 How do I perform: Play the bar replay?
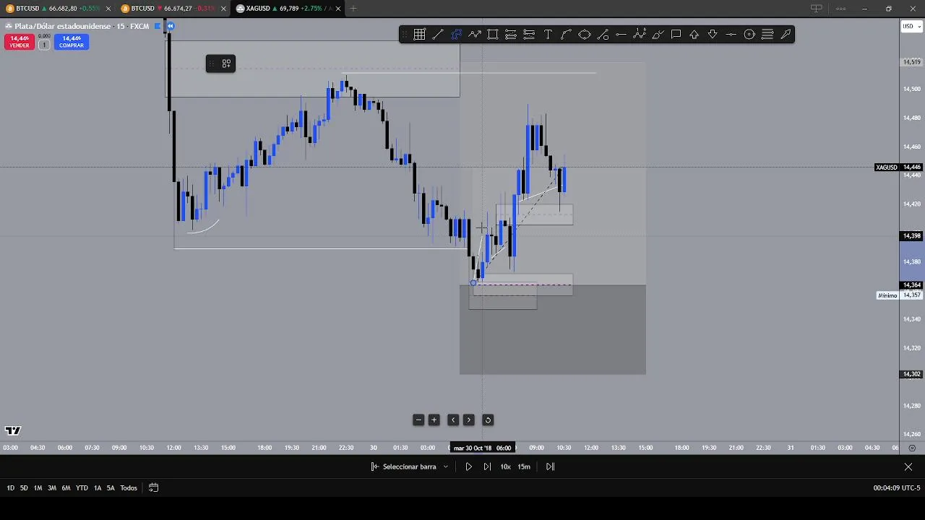point(468,467)
